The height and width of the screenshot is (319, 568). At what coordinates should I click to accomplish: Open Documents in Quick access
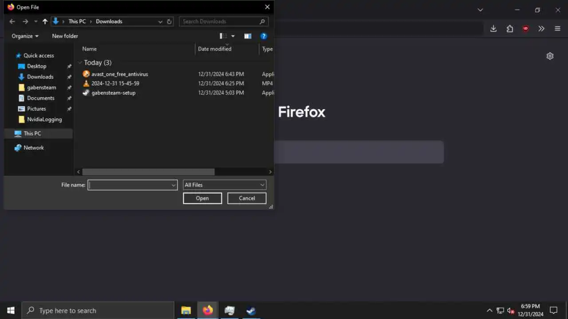(x=40, y=98)
